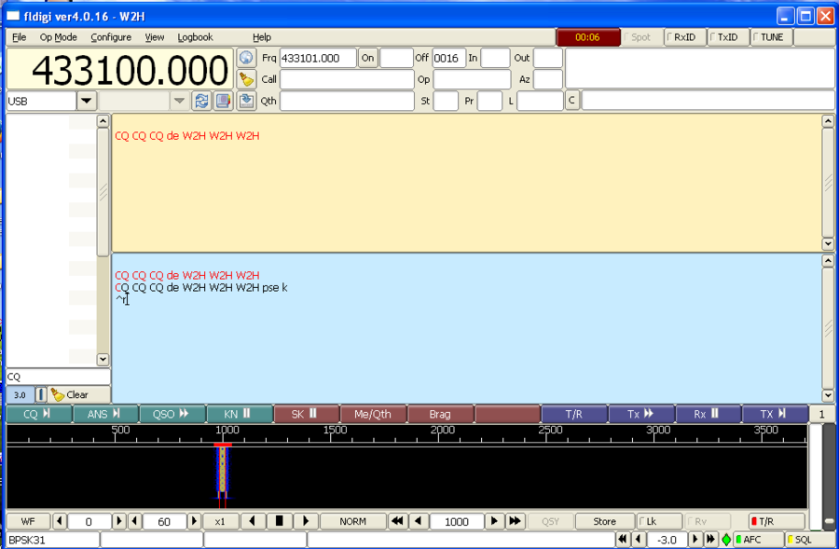This screenshot has width=839, height=549.
Task: Open the USB mode dropdown
Action: 87,101
